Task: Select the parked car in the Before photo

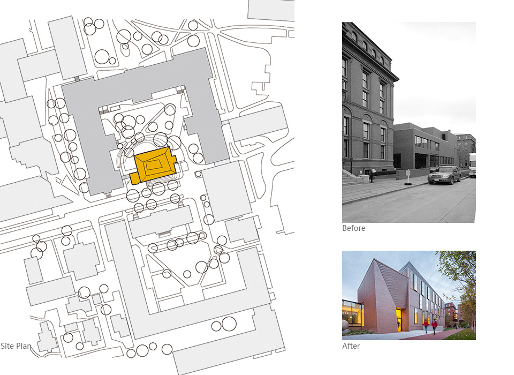Action: (444, 174)
